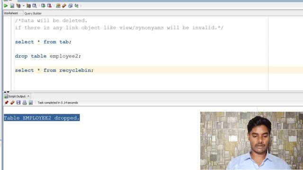The width and height of the screenshot is (303, 170).
Task: Run the statement with green play icon
Action: tap(6, 6)
